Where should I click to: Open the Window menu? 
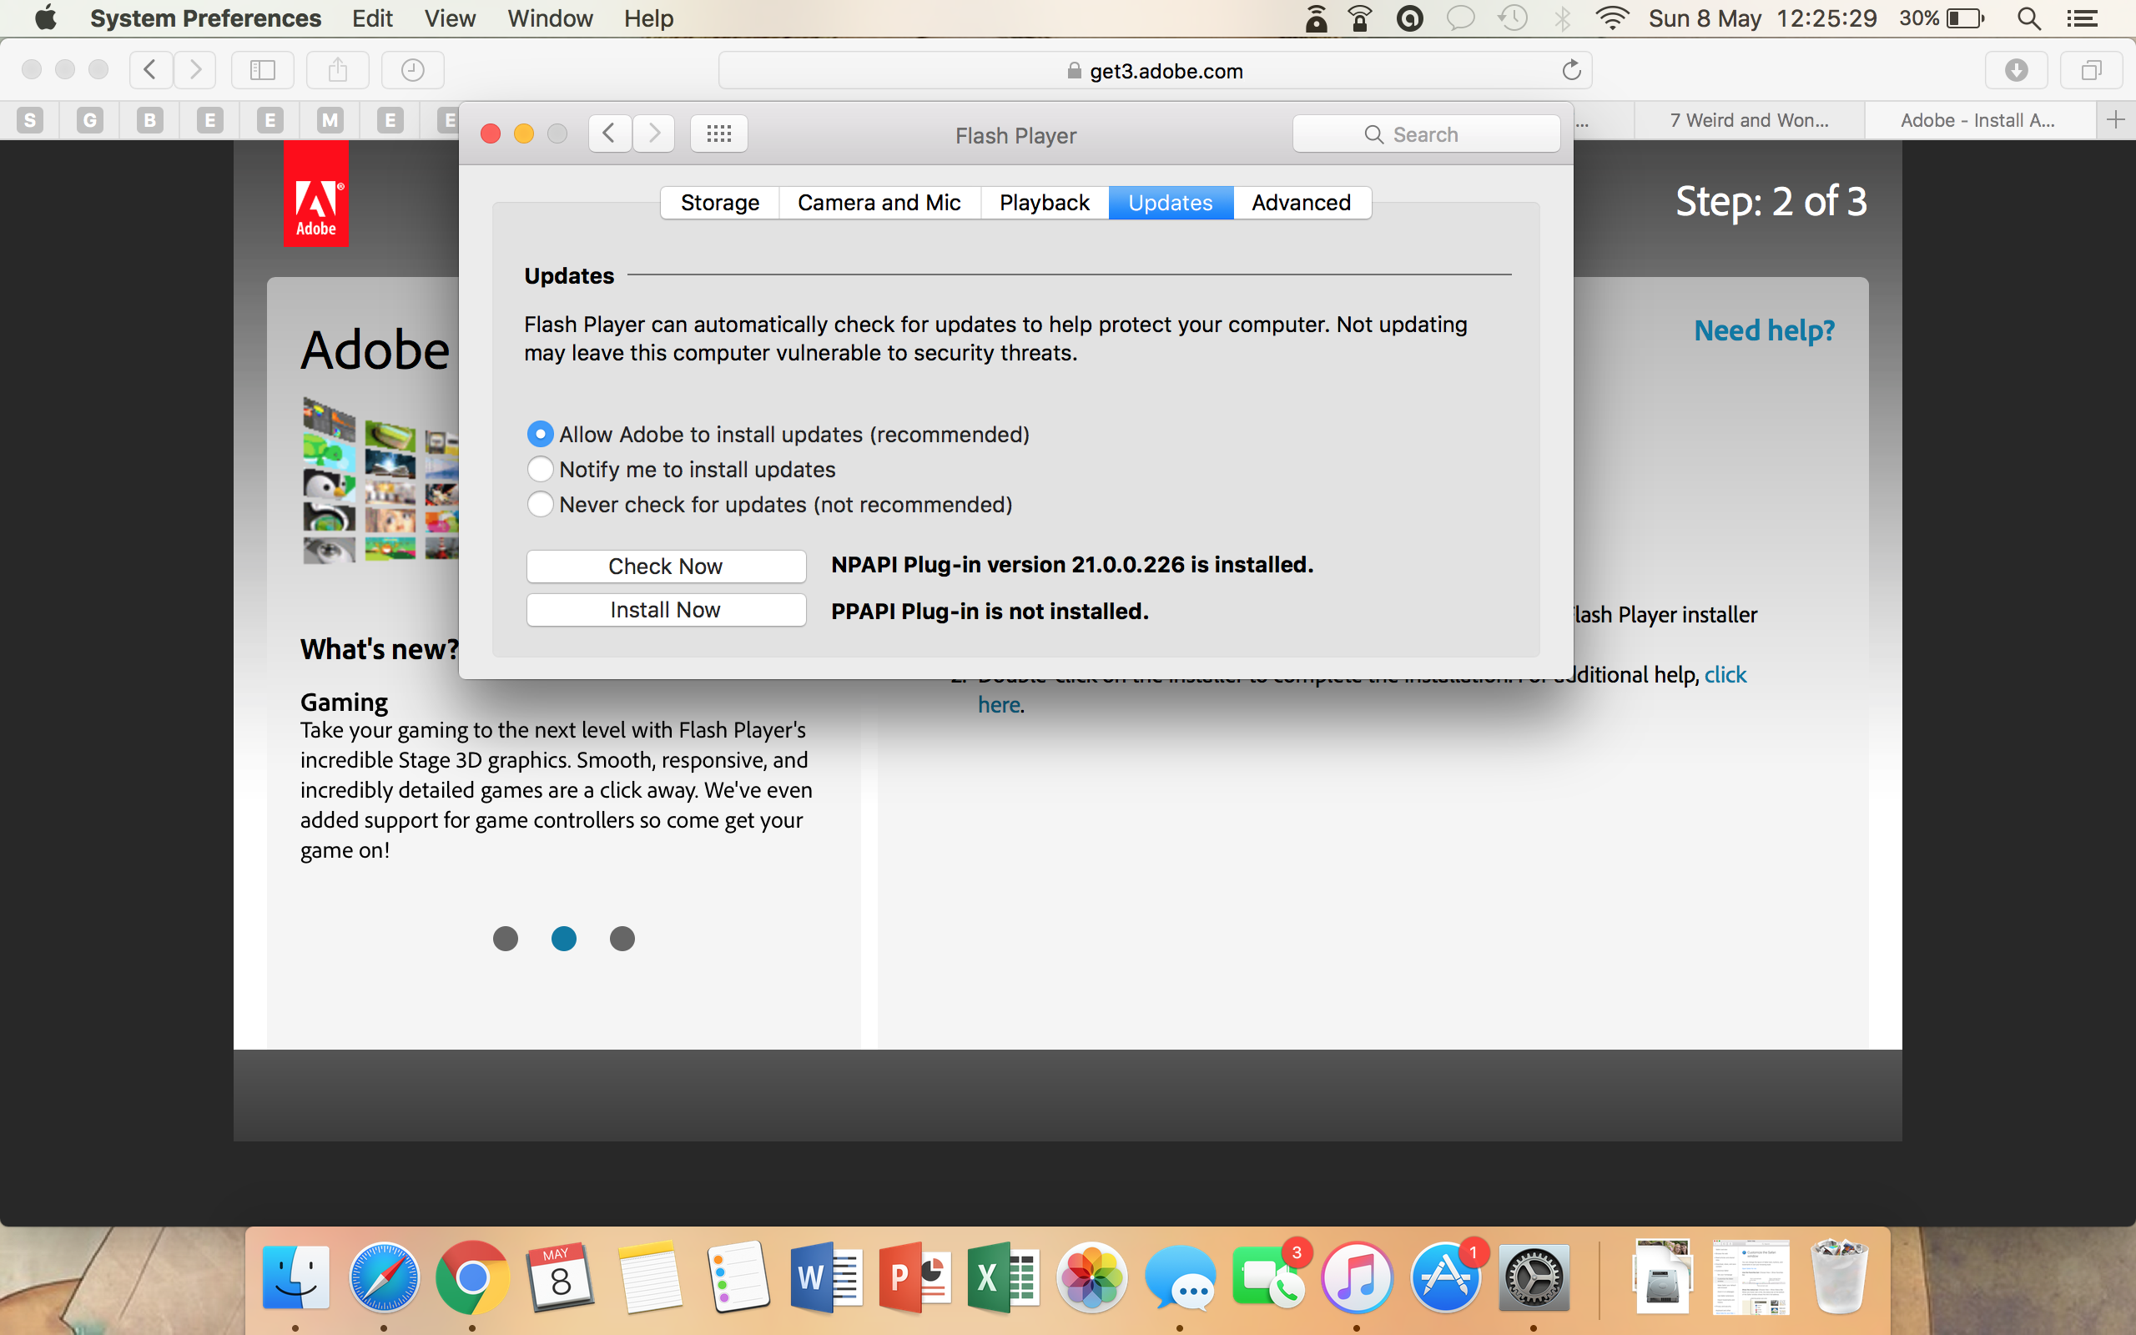pos(549,18)
